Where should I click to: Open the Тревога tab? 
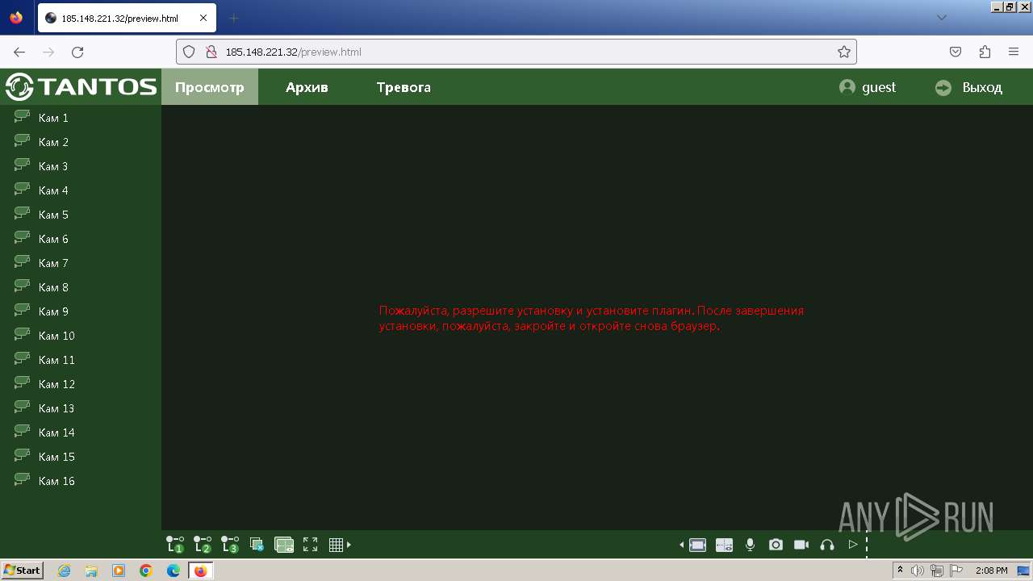tap(404, 87)
